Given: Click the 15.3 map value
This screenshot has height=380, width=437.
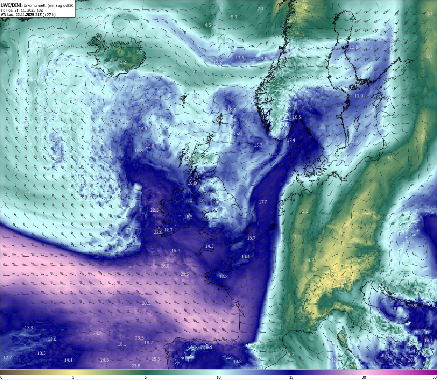Looking at the screenshot, I should pos(258,145).
